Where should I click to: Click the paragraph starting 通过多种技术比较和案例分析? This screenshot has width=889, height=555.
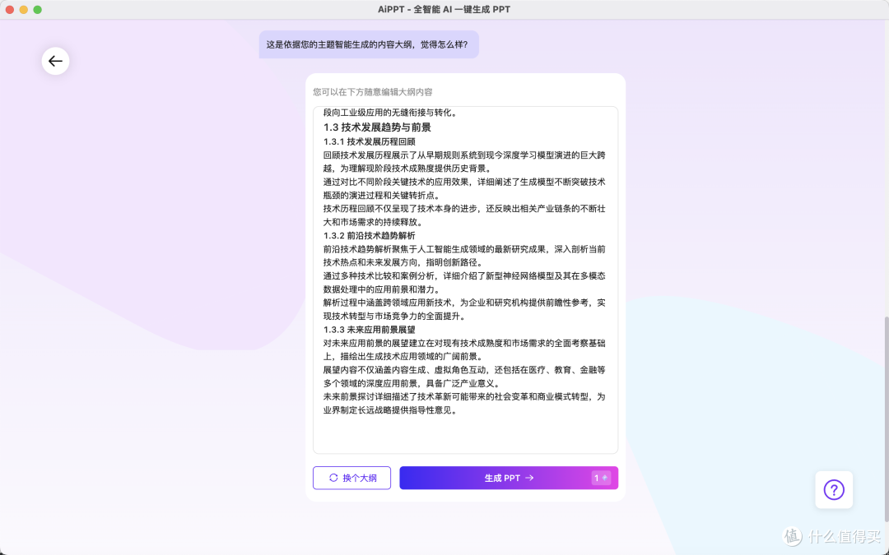coord(464,283)
